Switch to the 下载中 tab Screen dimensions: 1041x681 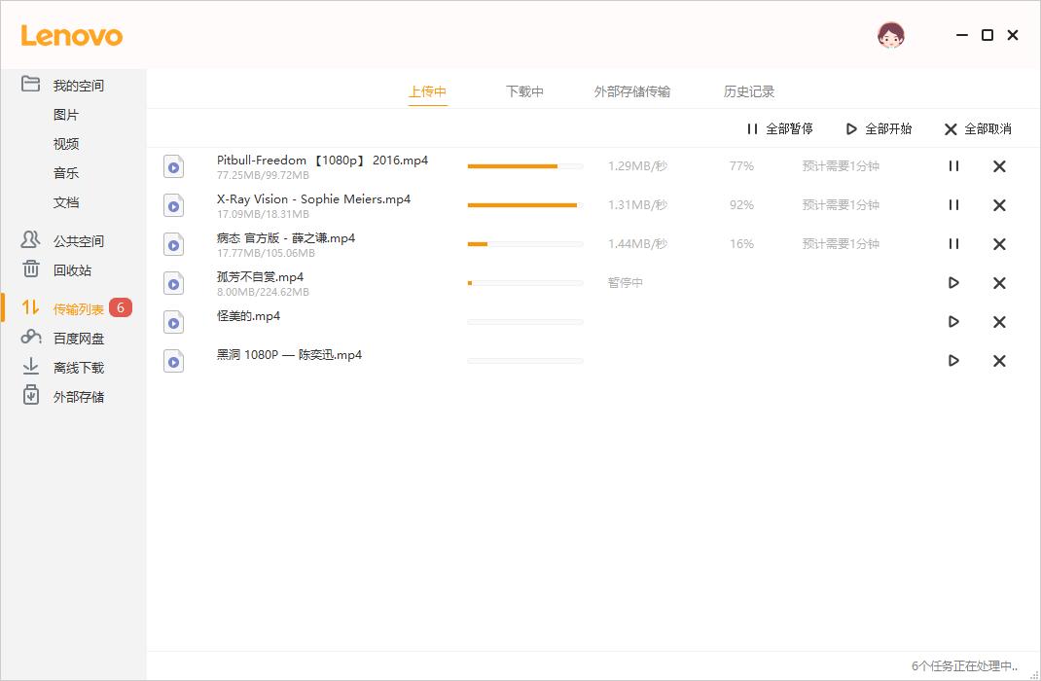(x=524, y=90)
